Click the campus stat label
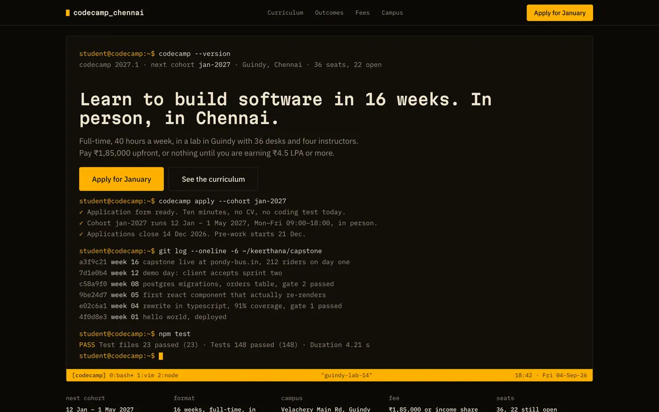This screenshot has width=659, height=412. pos(292,398)
